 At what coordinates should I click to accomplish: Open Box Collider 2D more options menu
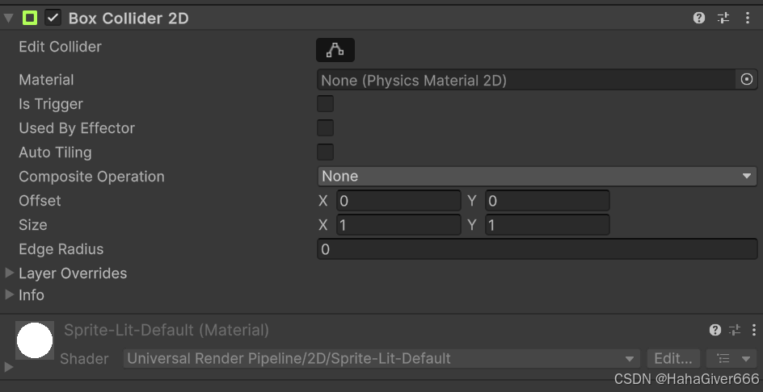coord(747,18)
